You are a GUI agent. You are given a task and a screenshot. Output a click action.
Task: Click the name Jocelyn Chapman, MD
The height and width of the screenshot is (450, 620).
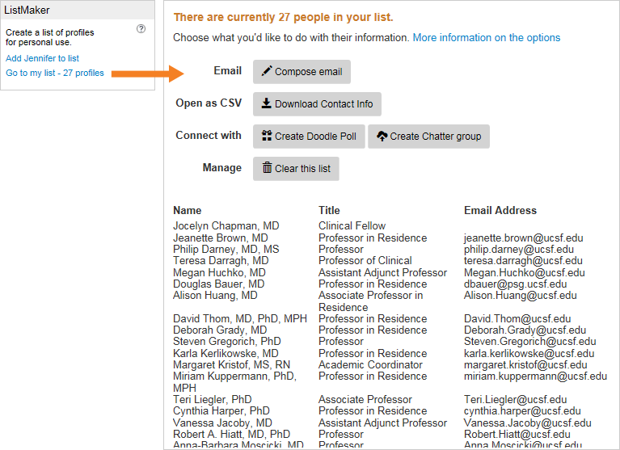coord(226,225)
